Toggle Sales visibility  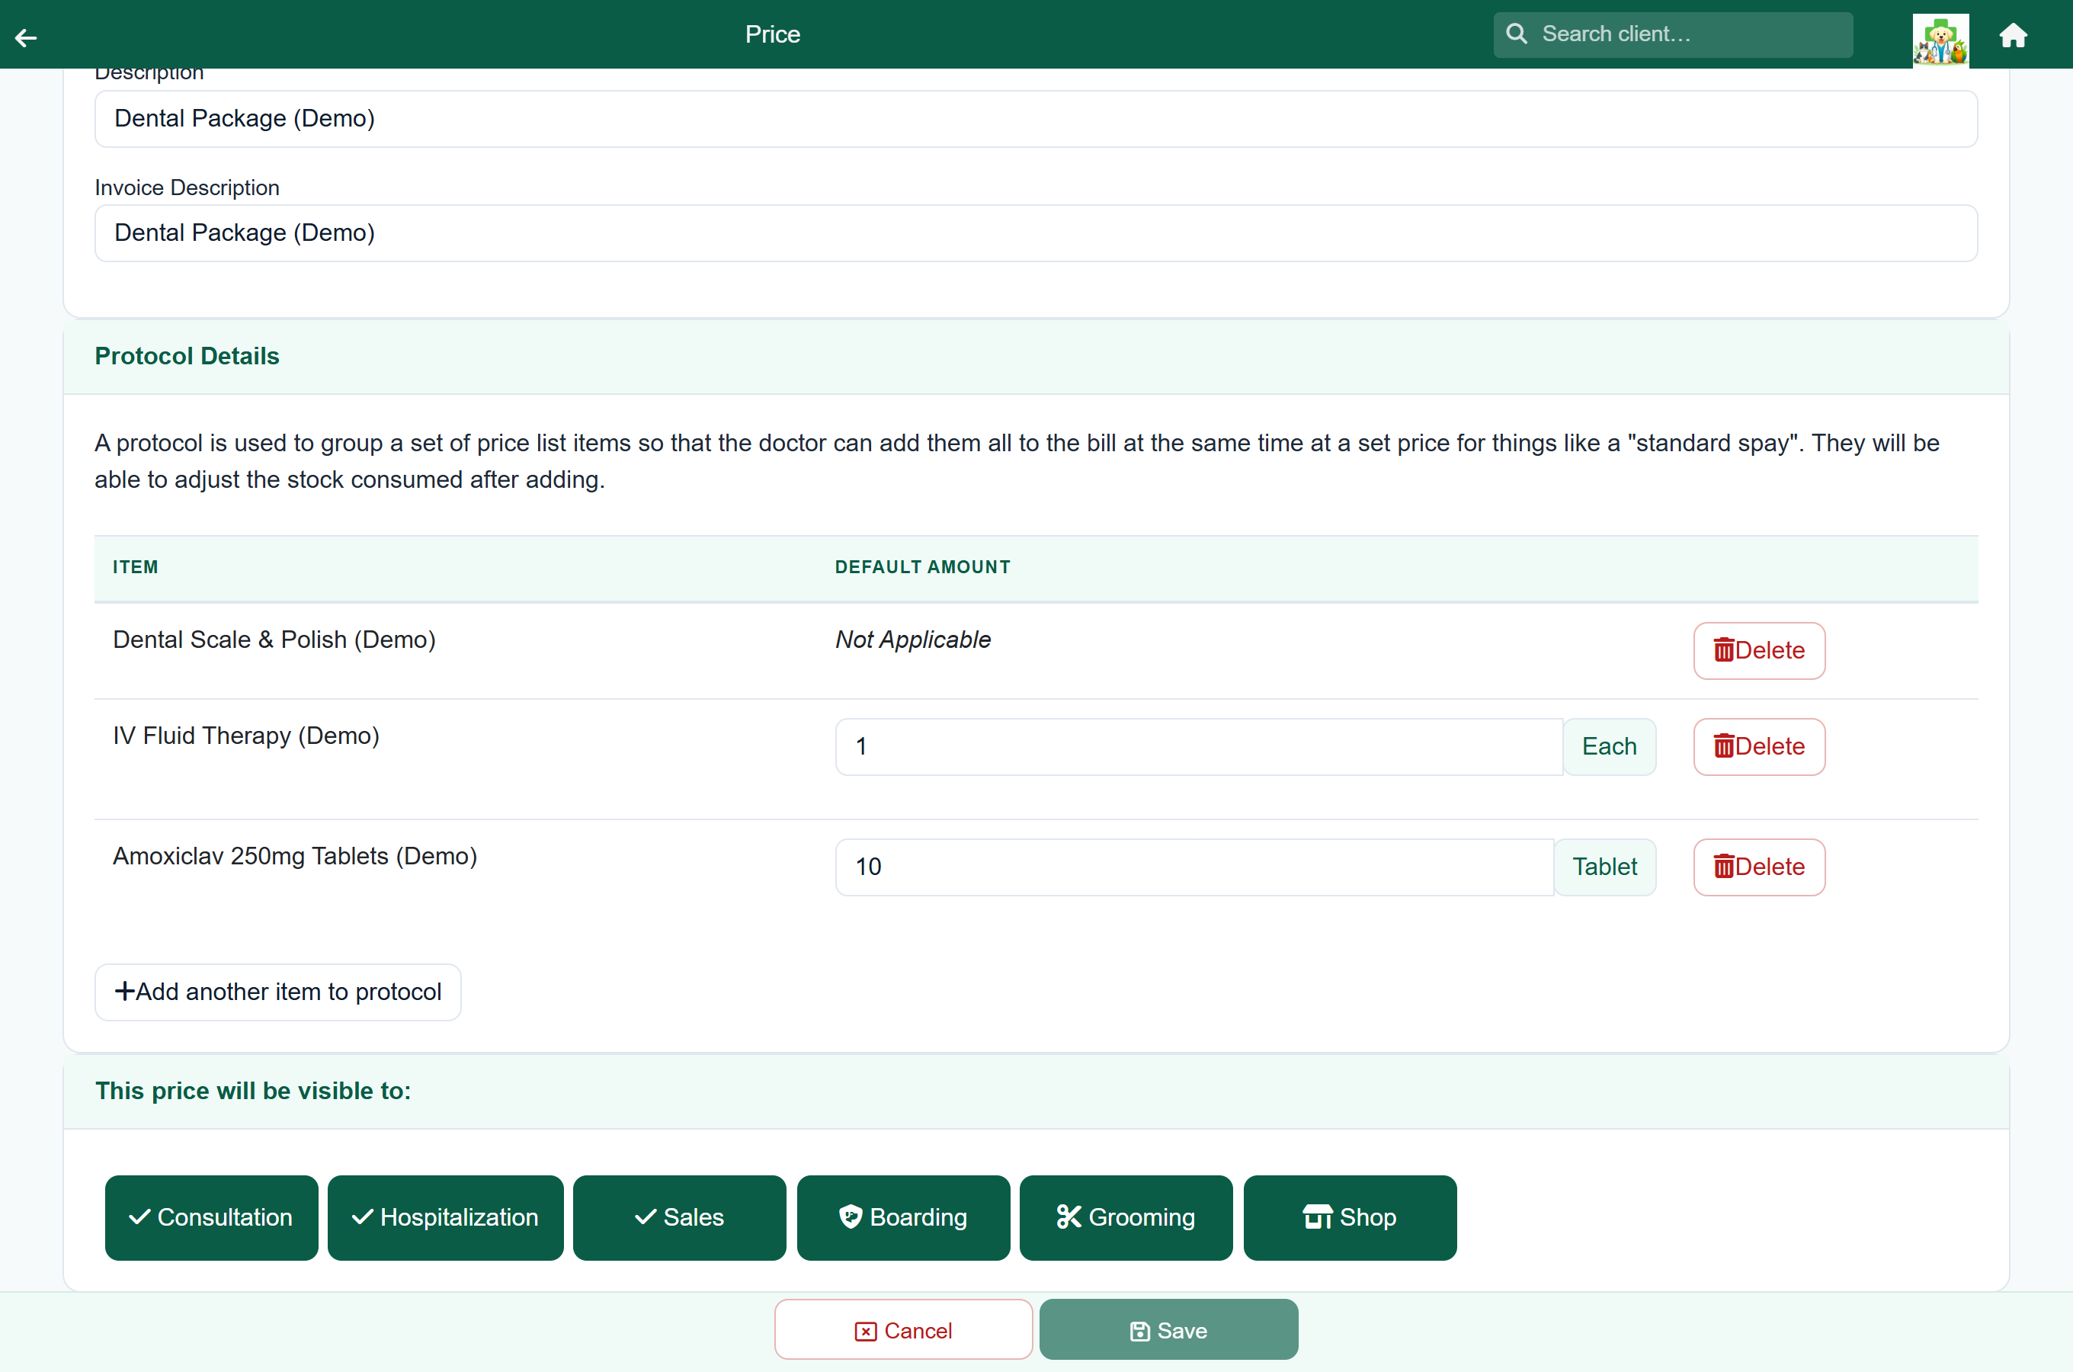(679, 1217)
